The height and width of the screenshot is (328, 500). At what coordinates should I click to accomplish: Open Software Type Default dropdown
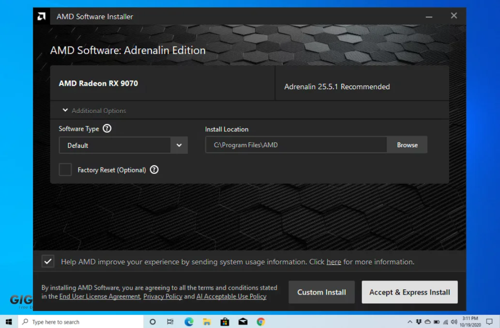tap(123, 145)
